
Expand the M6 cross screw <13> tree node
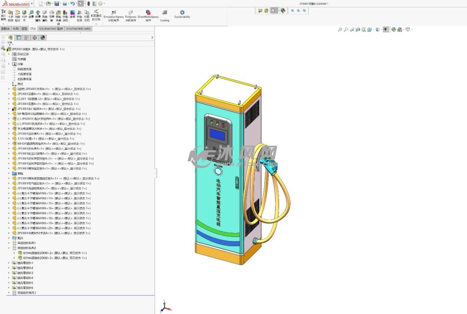tap(9, 193)
